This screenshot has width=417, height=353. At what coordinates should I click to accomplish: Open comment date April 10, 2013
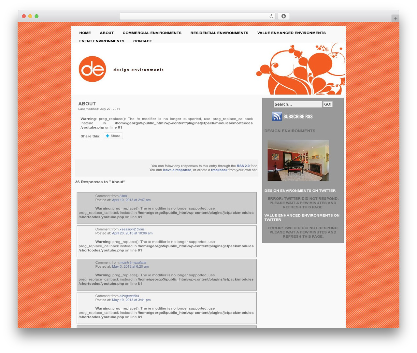point(131,200)
